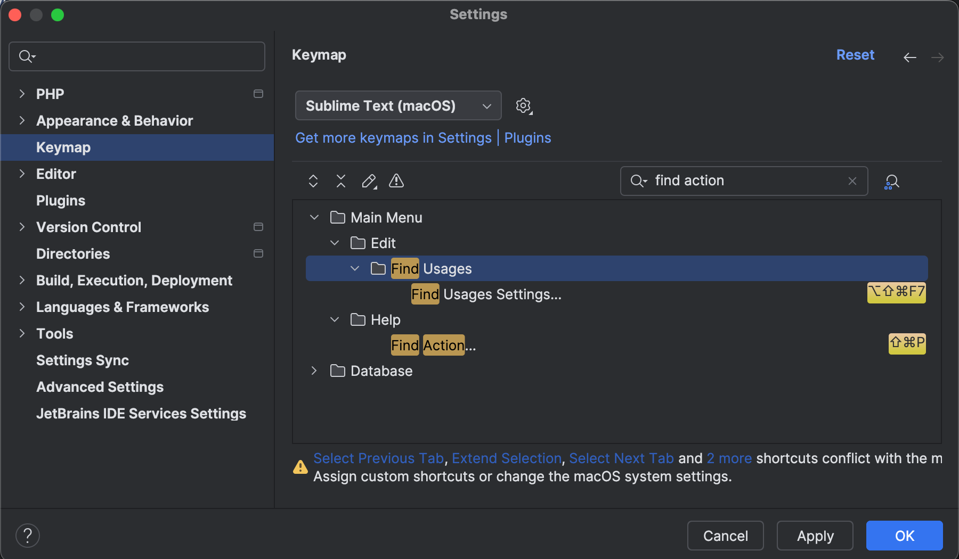The image size is (959, 559).
Task: Open Plugins via the keymaps link
Action: tap(527, 138)
